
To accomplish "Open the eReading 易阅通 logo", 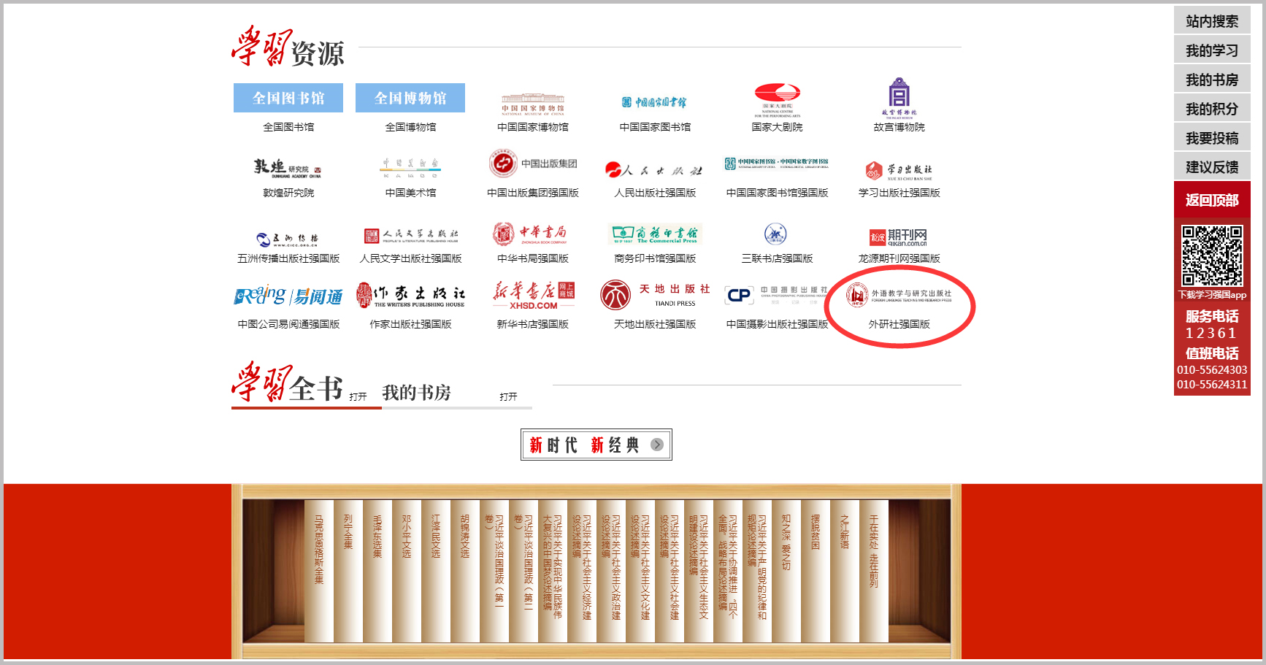I will coord(288,295).
